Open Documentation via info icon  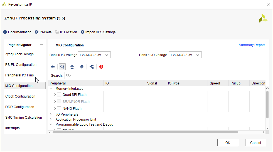point(5,32)
